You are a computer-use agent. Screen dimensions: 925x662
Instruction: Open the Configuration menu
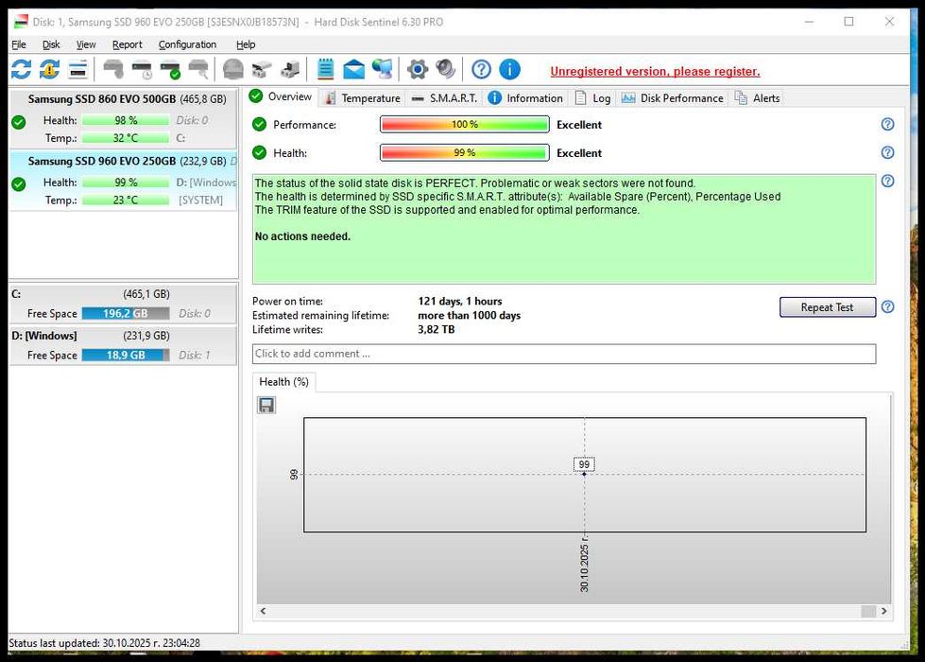tap(187, 44)
